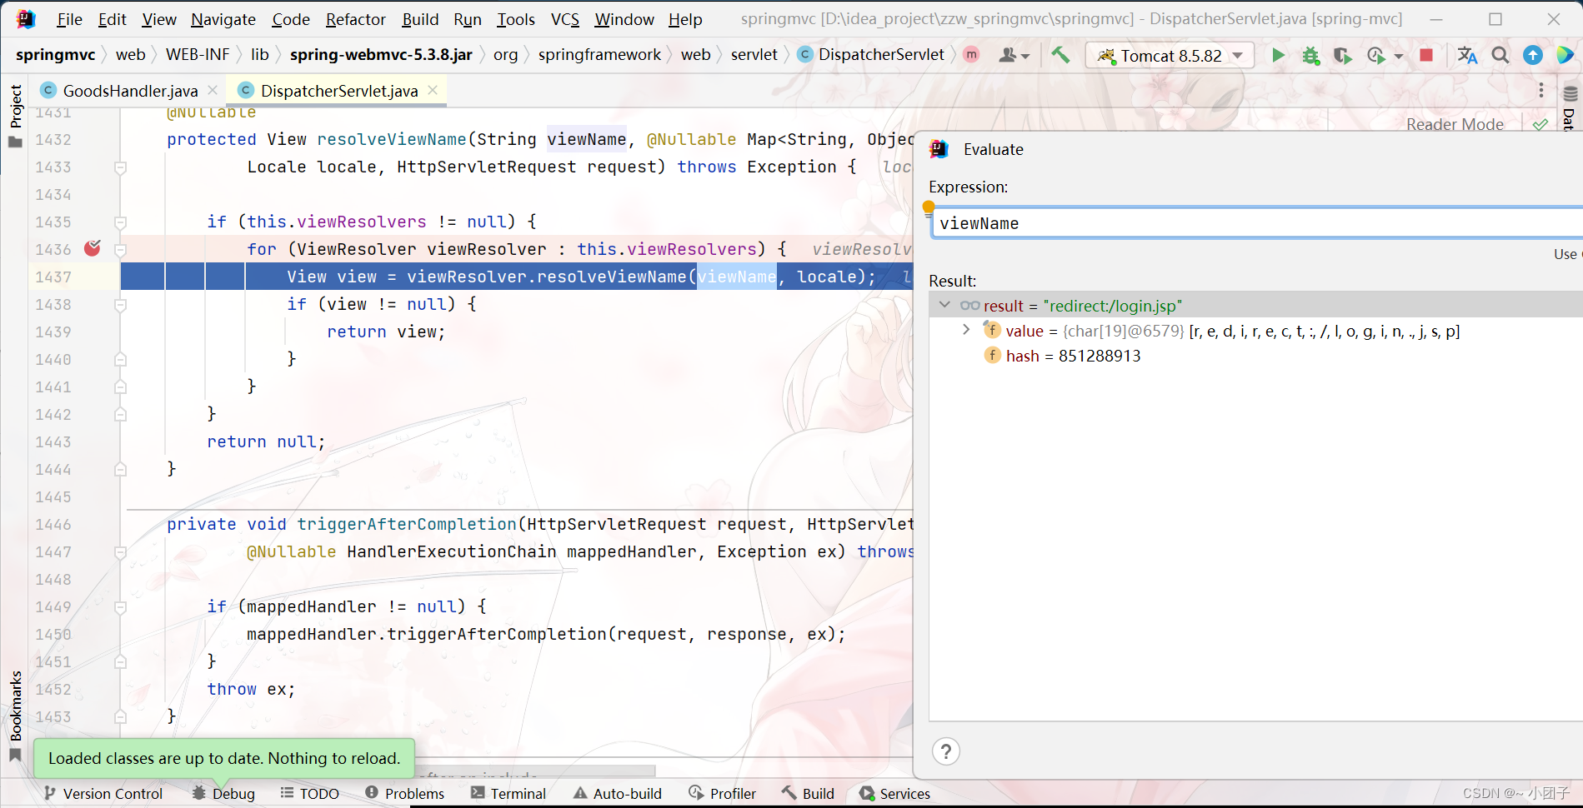This screenshot has width=1583, height=808.
Task: Open the Version Control tool window
Action: [103, 793]
